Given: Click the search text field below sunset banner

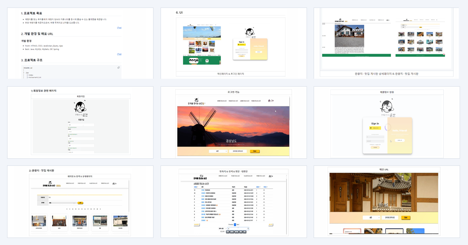Looking at the screenshot, I should coord(238,151).
